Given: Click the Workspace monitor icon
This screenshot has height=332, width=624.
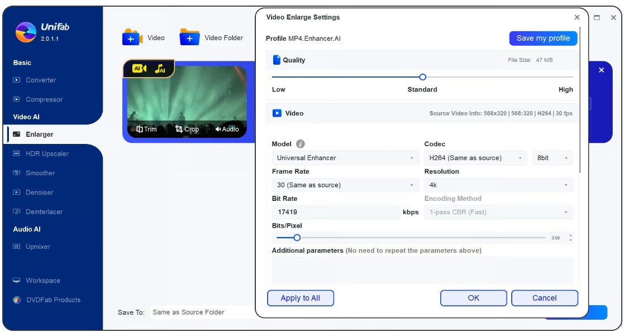Looking at the screenshot, I should coord(16,280).
